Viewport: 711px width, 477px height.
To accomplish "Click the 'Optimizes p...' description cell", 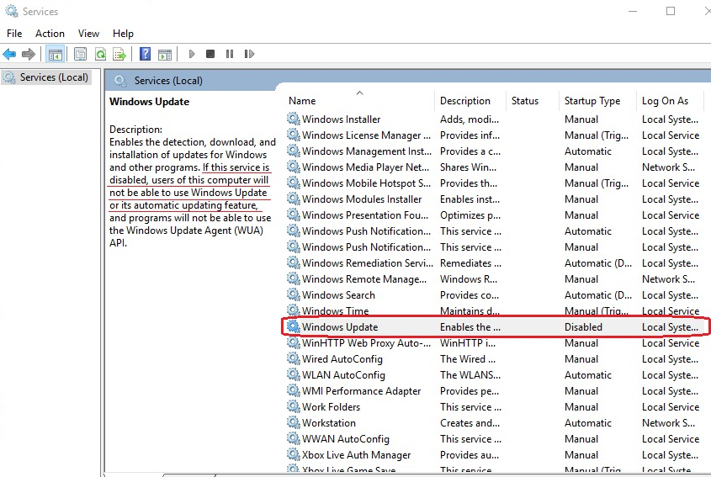I will (x=470, y=215).
